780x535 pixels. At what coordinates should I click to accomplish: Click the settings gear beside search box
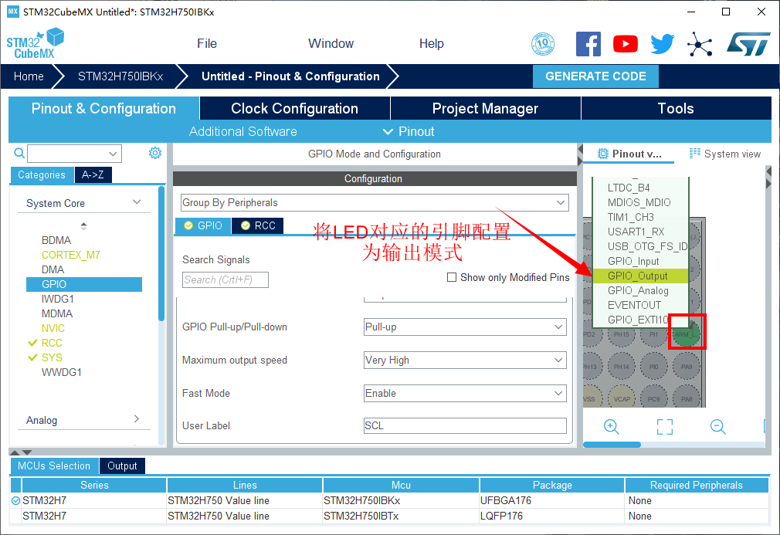click(155, 153)
